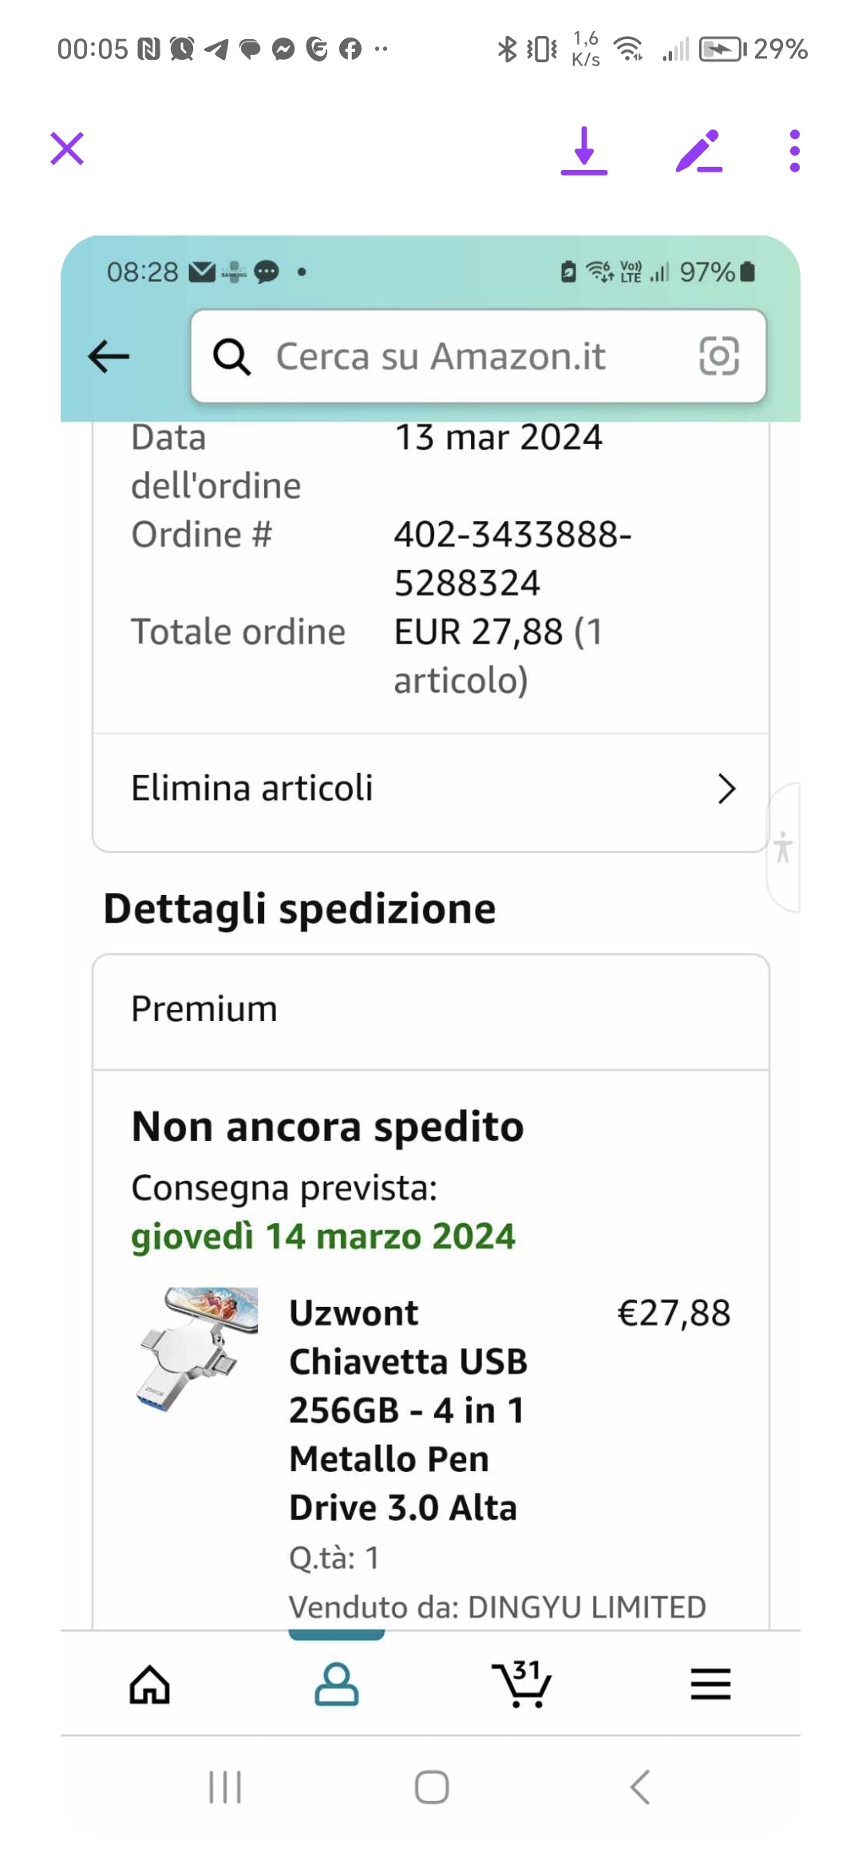Image resolution: width=862 pixels, height=1868 pixels.
Task: Tap the download icon
Action: [584, 151]
